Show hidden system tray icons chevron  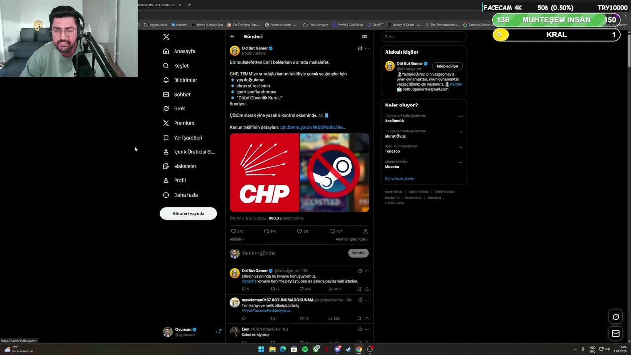[x=575, y=349]
